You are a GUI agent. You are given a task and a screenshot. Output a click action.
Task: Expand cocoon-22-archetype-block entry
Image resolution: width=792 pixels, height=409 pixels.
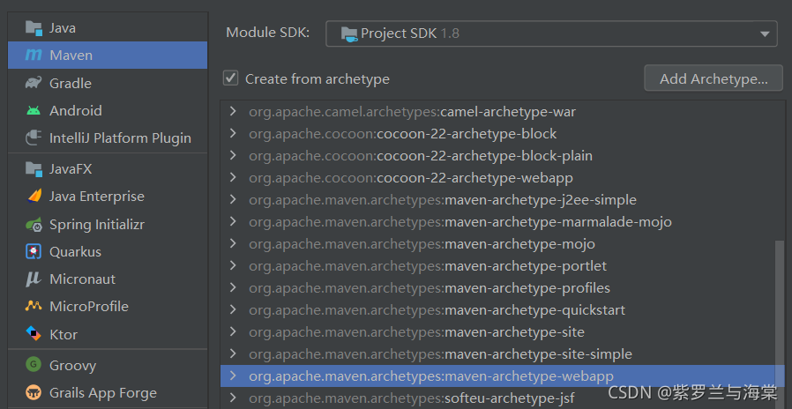click(x=233, y=133)
